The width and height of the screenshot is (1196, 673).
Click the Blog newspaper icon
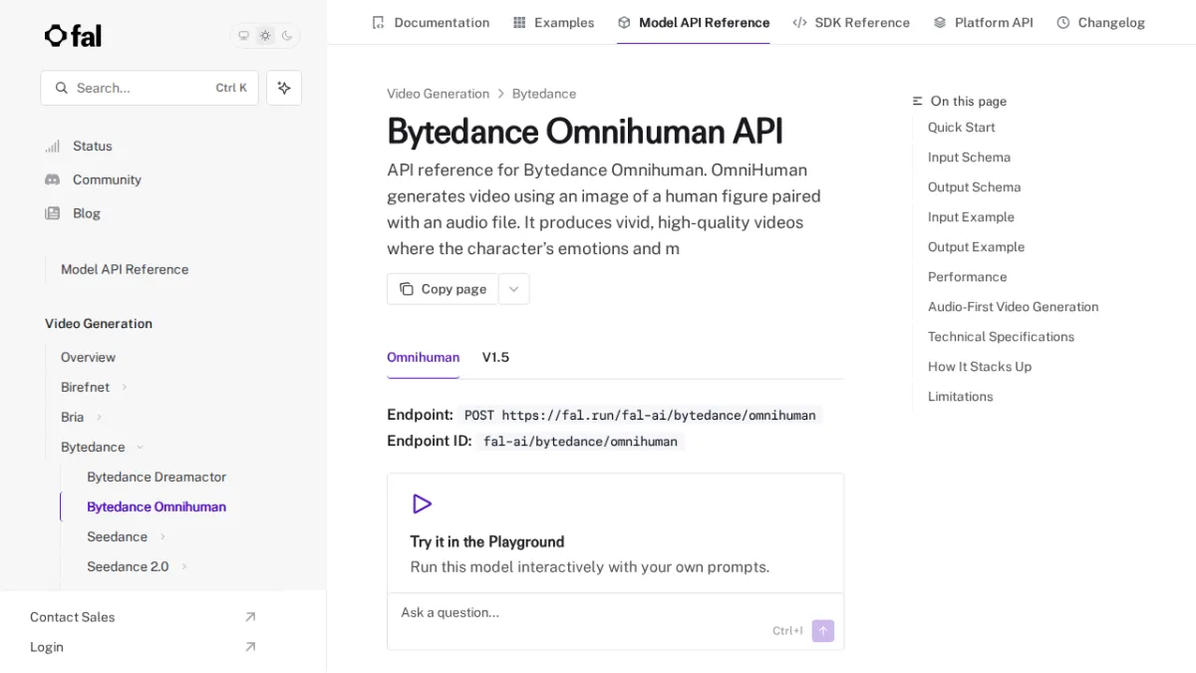pyautogui.click(x=53, y=213)
